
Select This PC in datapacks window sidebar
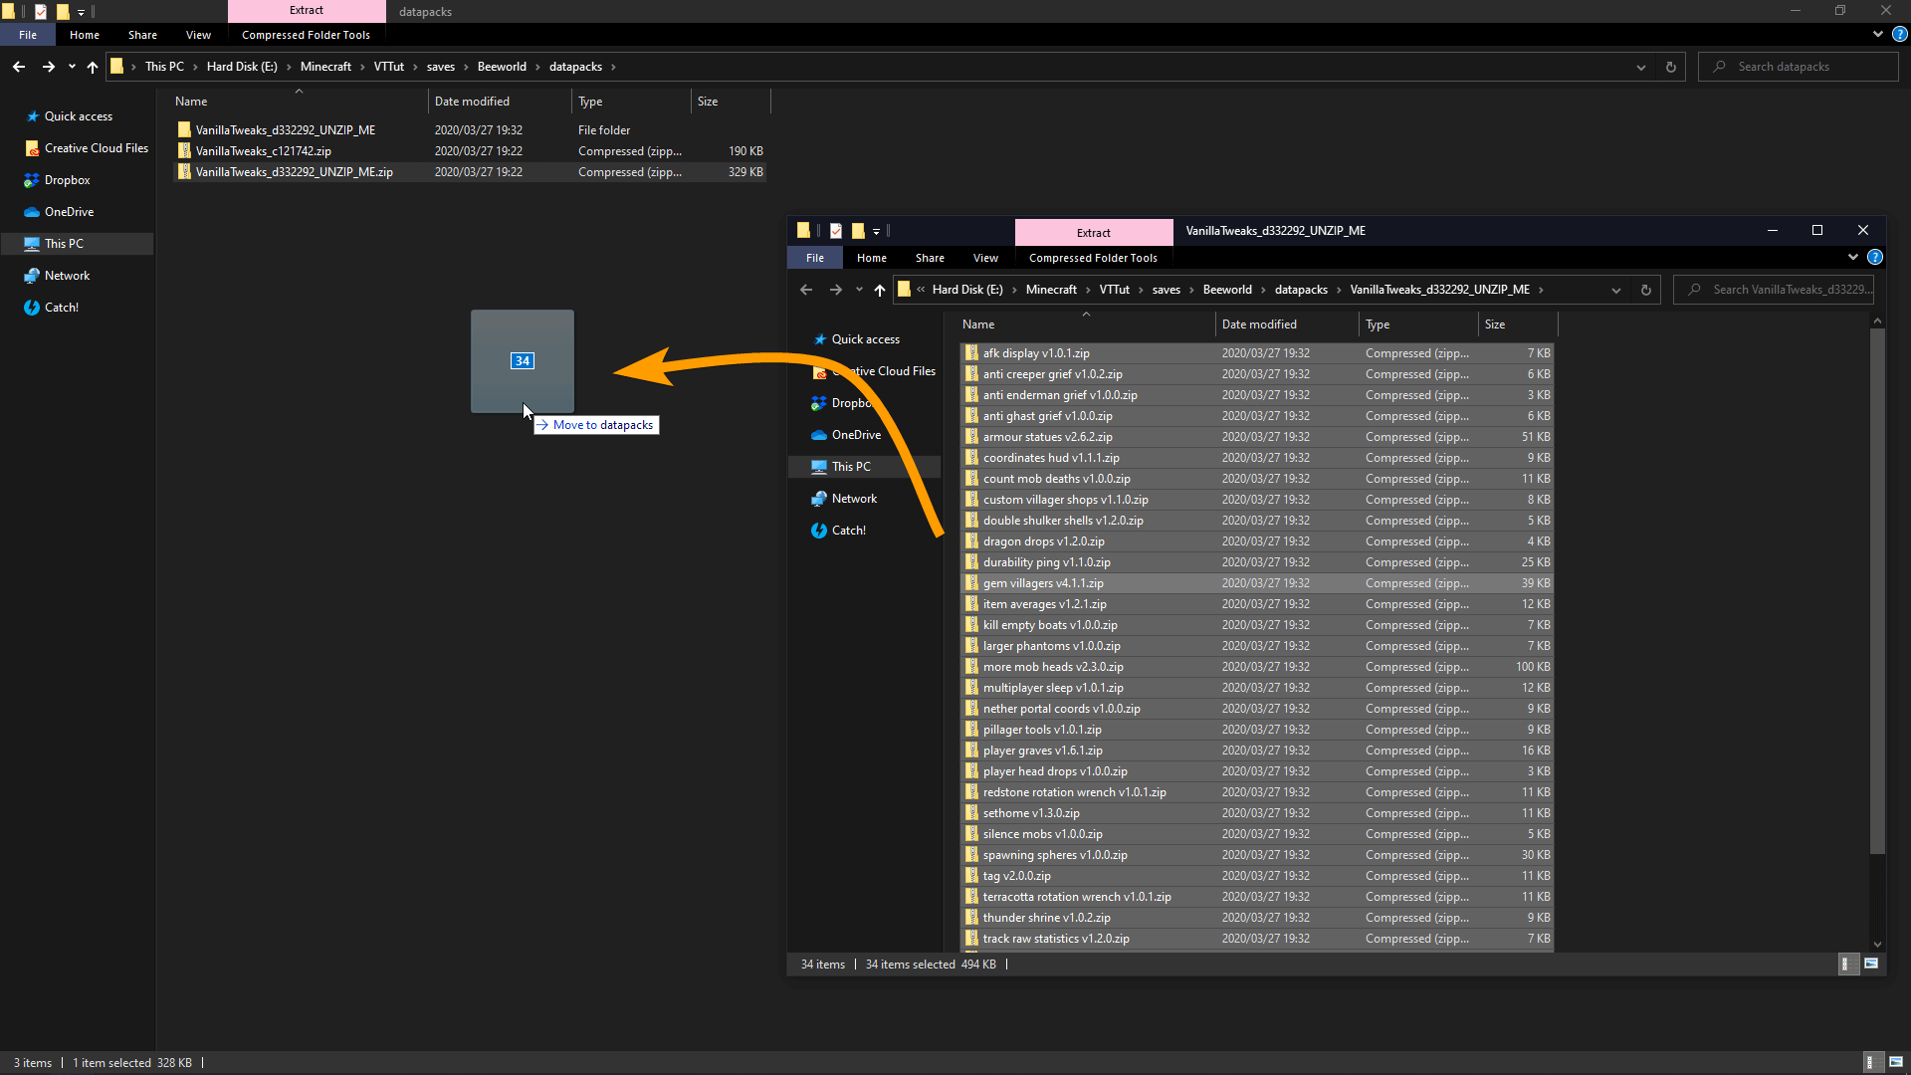point(77,244)
